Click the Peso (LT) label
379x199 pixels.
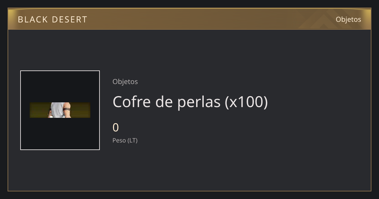click(125, 141)
